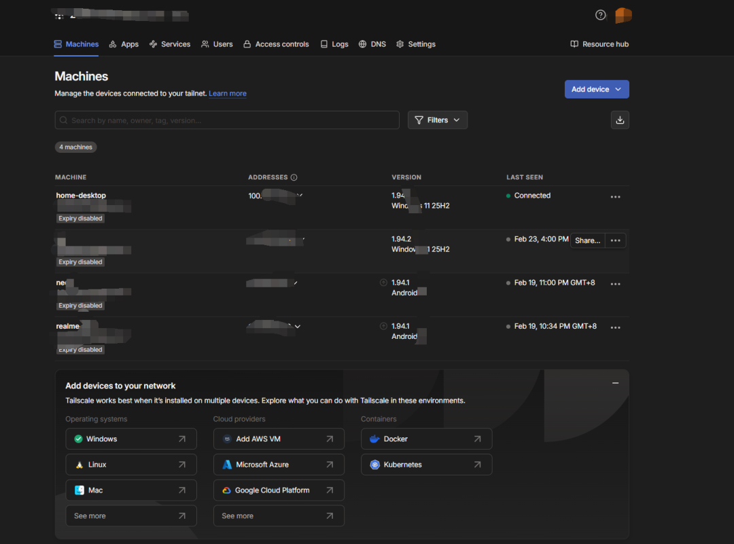This screenshot has width=734, height=544.
Task: Go to the Services tab
Action: 170,44
